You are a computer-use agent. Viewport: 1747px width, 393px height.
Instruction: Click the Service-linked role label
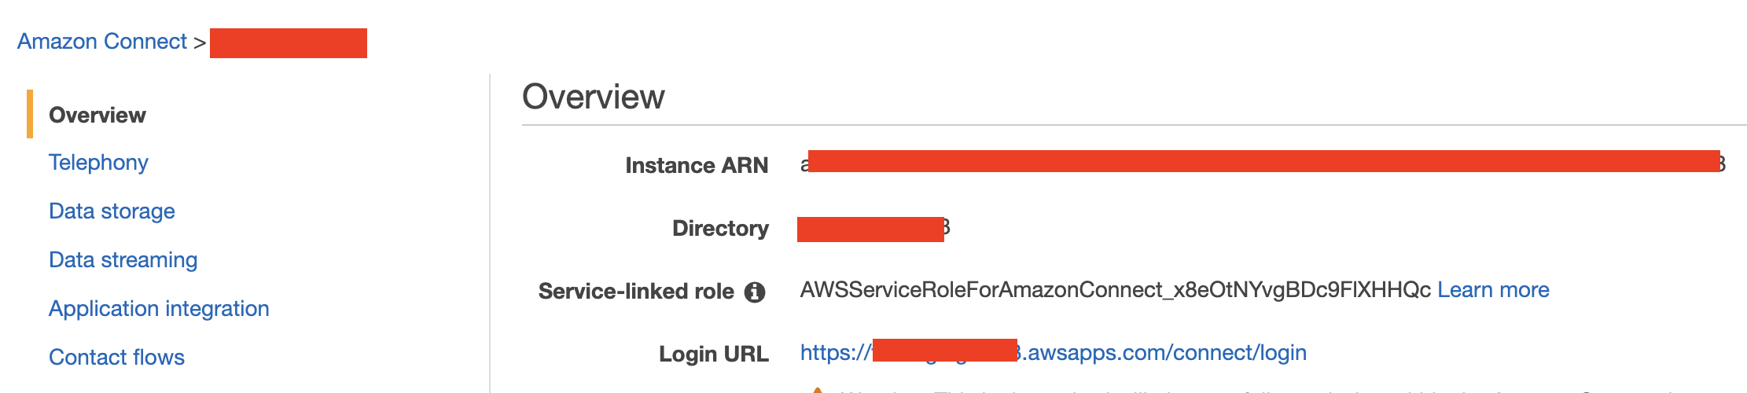point(636,292)
